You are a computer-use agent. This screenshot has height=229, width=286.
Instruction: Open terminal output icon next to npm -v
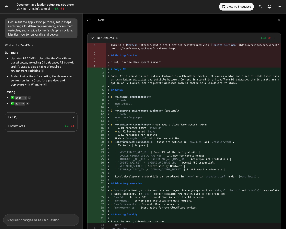28,104
